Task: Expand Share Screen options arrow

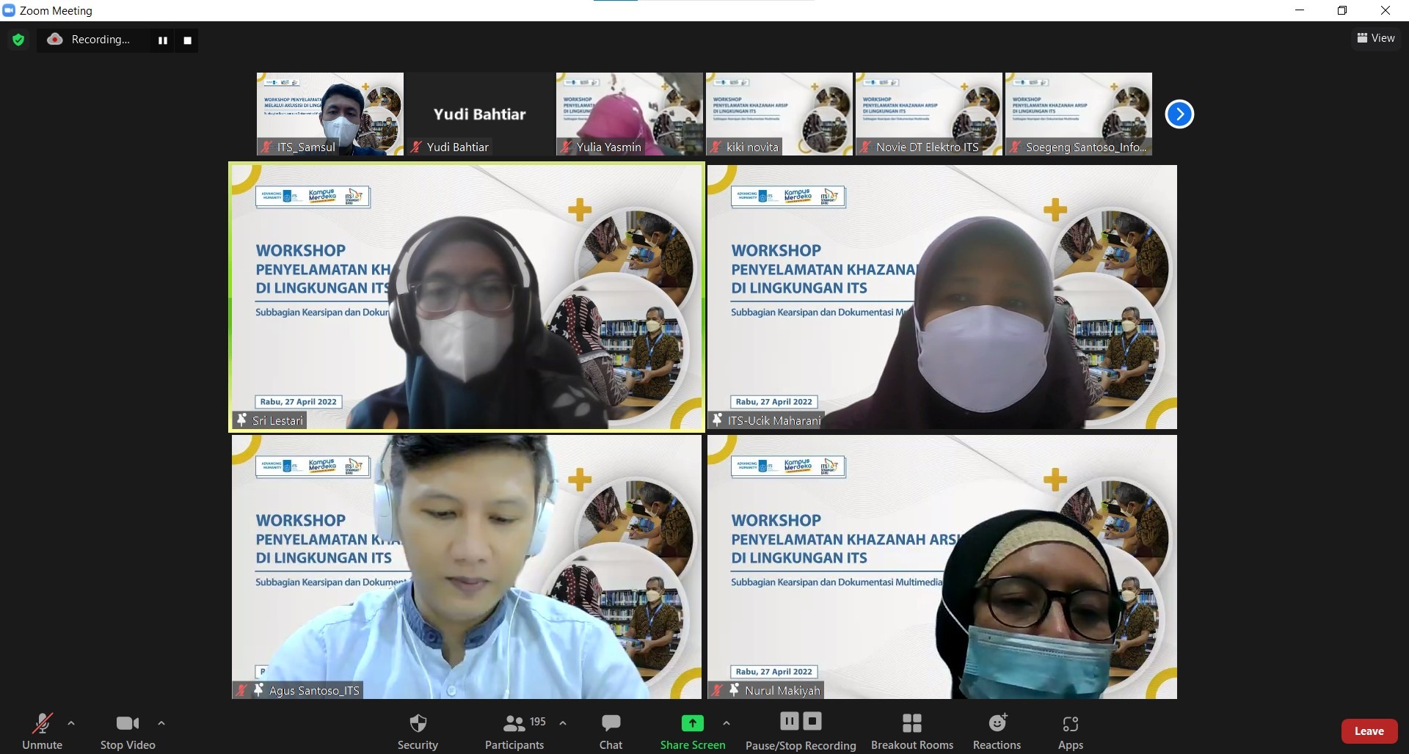Action: [726, 723]
